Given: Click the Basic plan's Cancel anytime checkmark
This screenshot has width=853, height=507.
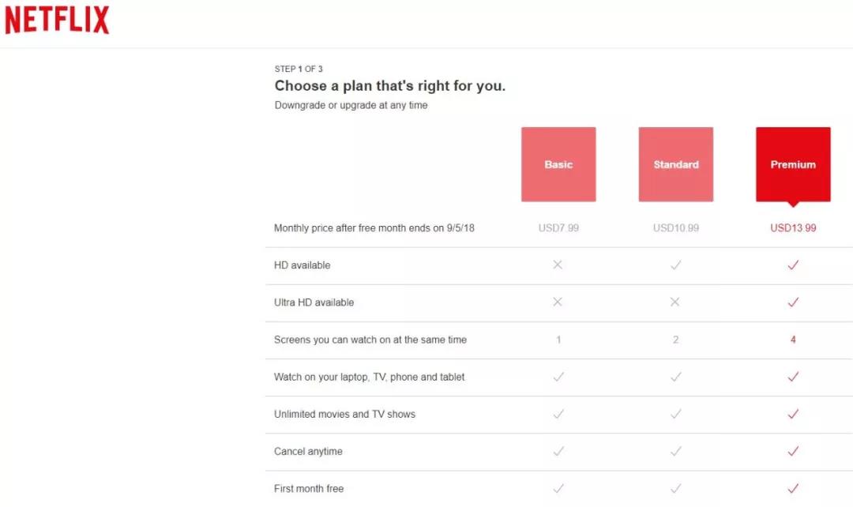Looking at the screenshot, I should coord(558,451).
